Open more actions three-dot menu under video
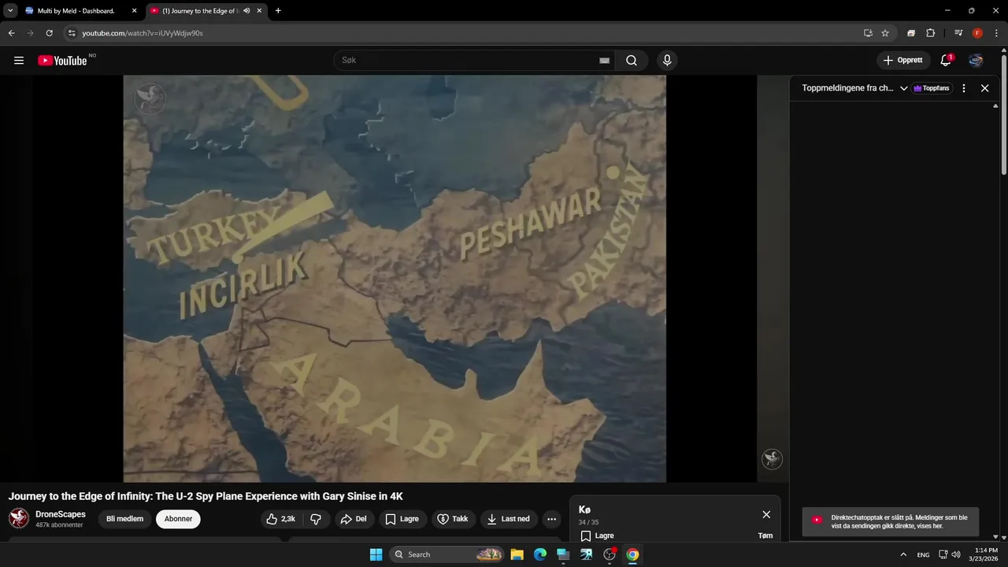This screenshot has width=1008, height=567. (x=551, y=519)
